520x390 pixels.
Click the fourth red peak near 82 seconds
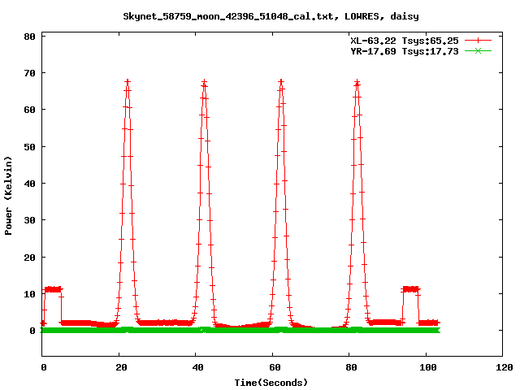click(x=357, y=81)
